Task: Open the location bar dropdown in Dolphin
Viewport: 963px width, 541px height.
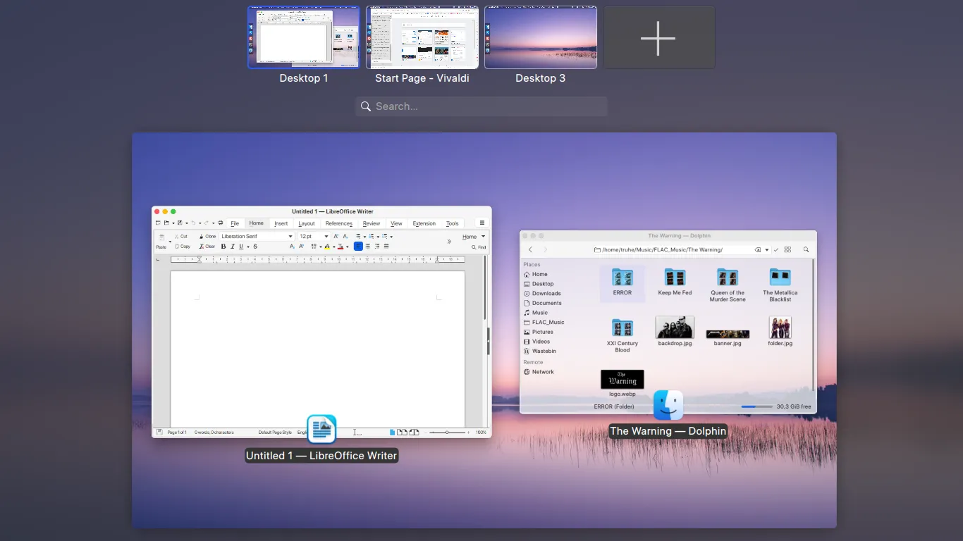Action: [x=767, y=249]
